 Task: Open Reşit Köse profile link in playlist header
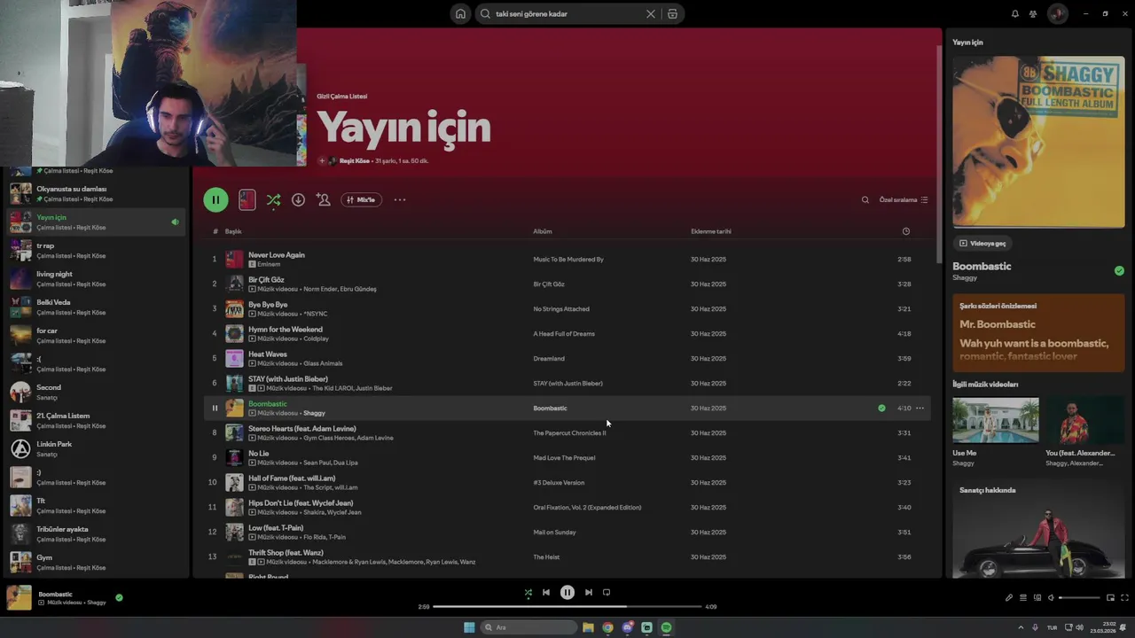point(355,161)
